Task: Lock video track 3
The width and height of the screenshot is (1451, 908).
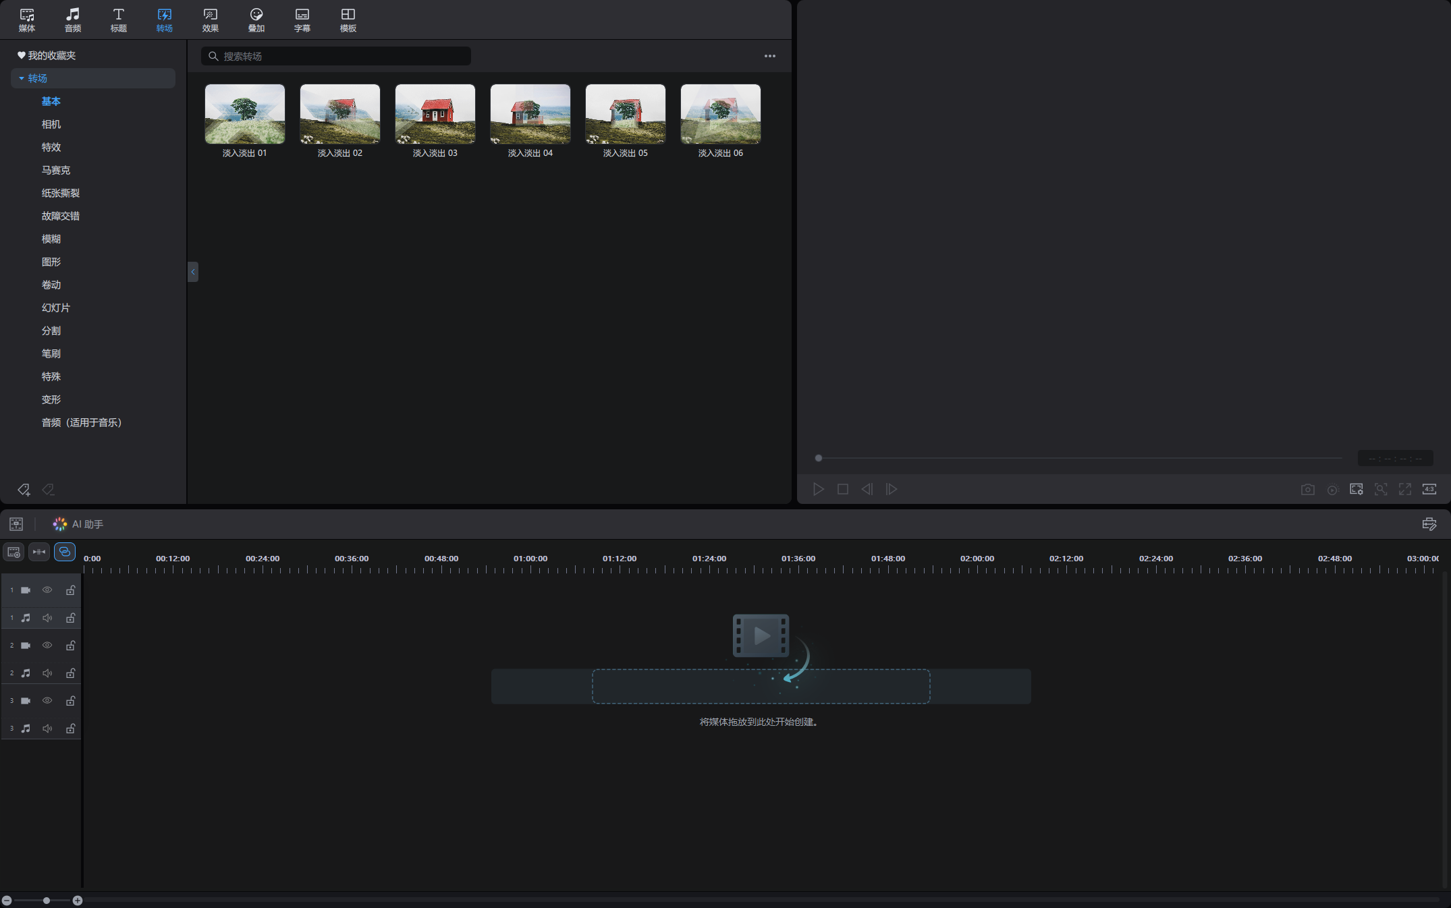Action: (x=70, y=701)
